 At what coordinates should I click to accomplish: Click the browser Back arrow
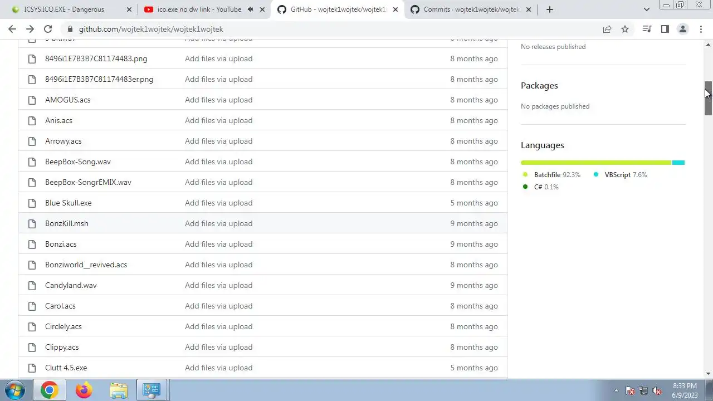pos(12,29)
